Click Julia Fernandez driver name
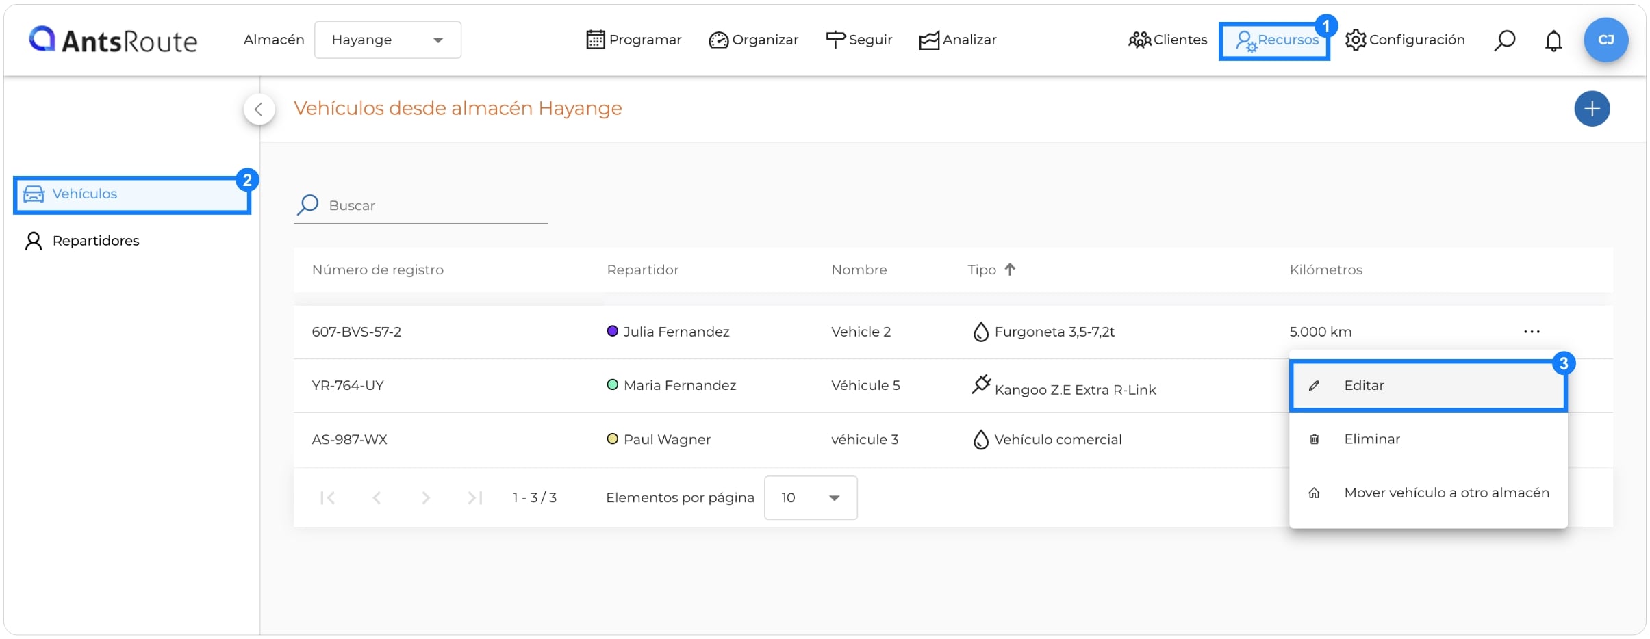The image size is (1650, 639). point(676,332)
